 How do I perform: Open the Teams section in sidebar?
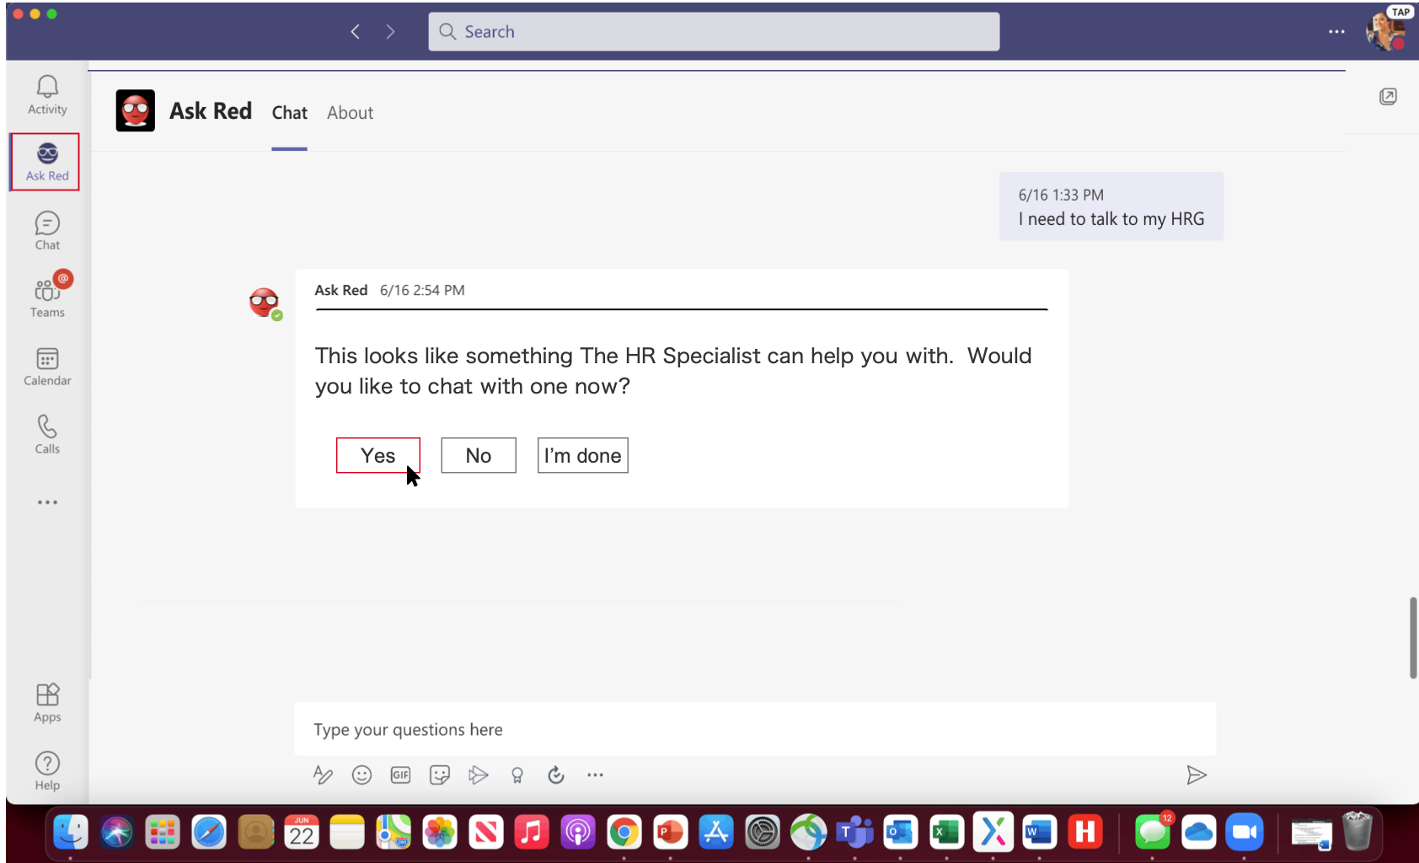[x=47, y=298]
